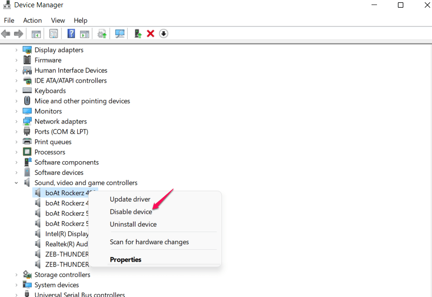Open the Action menu

pos(32,20)
